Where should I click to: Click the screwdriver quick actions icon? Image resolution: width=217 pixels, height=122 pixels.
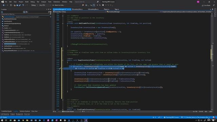(x=60, y=68)
